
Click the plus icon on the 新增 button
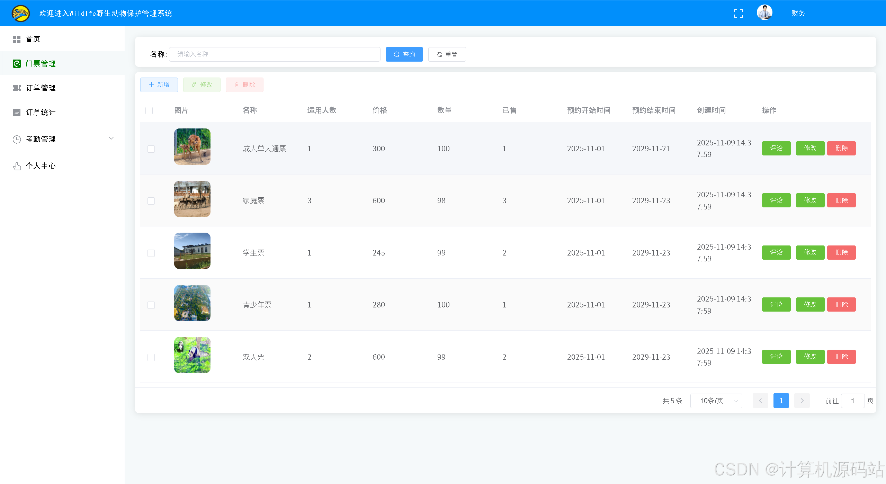(151, 85)
